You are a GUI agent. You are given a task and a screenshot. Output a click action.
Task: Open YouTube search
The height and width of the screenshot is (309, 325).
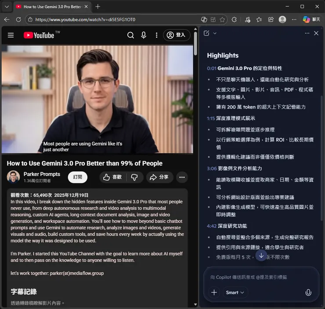point(130,35)
